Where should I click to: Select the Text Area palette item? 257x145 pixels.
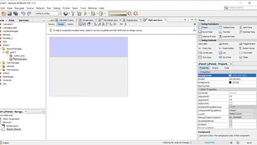click(x=205, y=57)
